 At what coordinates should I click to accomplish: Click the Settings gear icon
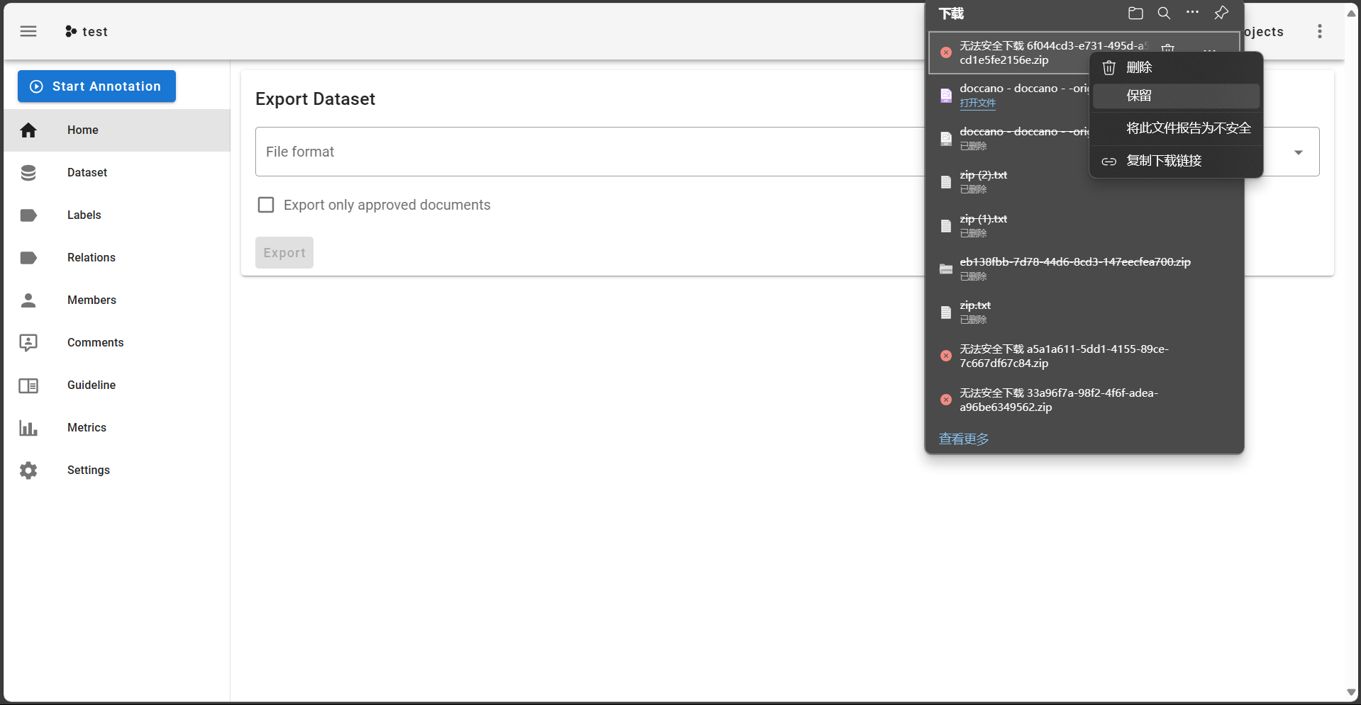(28, 470)
